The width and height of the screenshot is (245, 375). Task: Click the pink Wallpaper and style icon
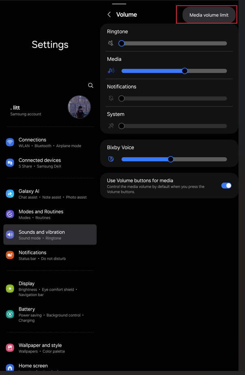(x=10, y=348)
